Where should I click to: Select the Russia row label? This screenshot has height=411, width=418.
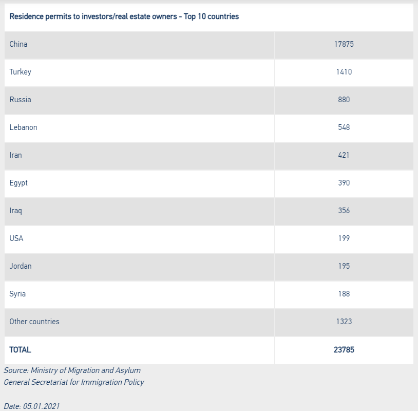click(20, 100)
